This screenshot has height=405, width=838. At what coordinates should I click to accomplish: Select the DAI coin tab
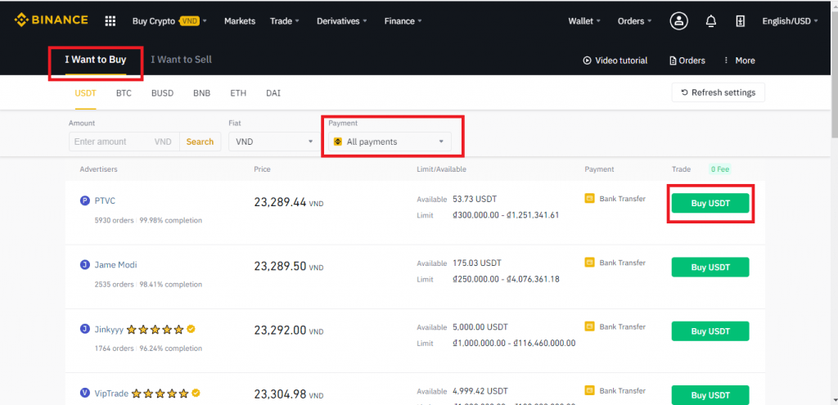(x=273, y=93)
